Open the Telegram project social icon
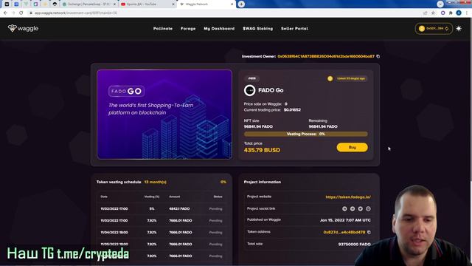The image size is (472, 266). 353,208
